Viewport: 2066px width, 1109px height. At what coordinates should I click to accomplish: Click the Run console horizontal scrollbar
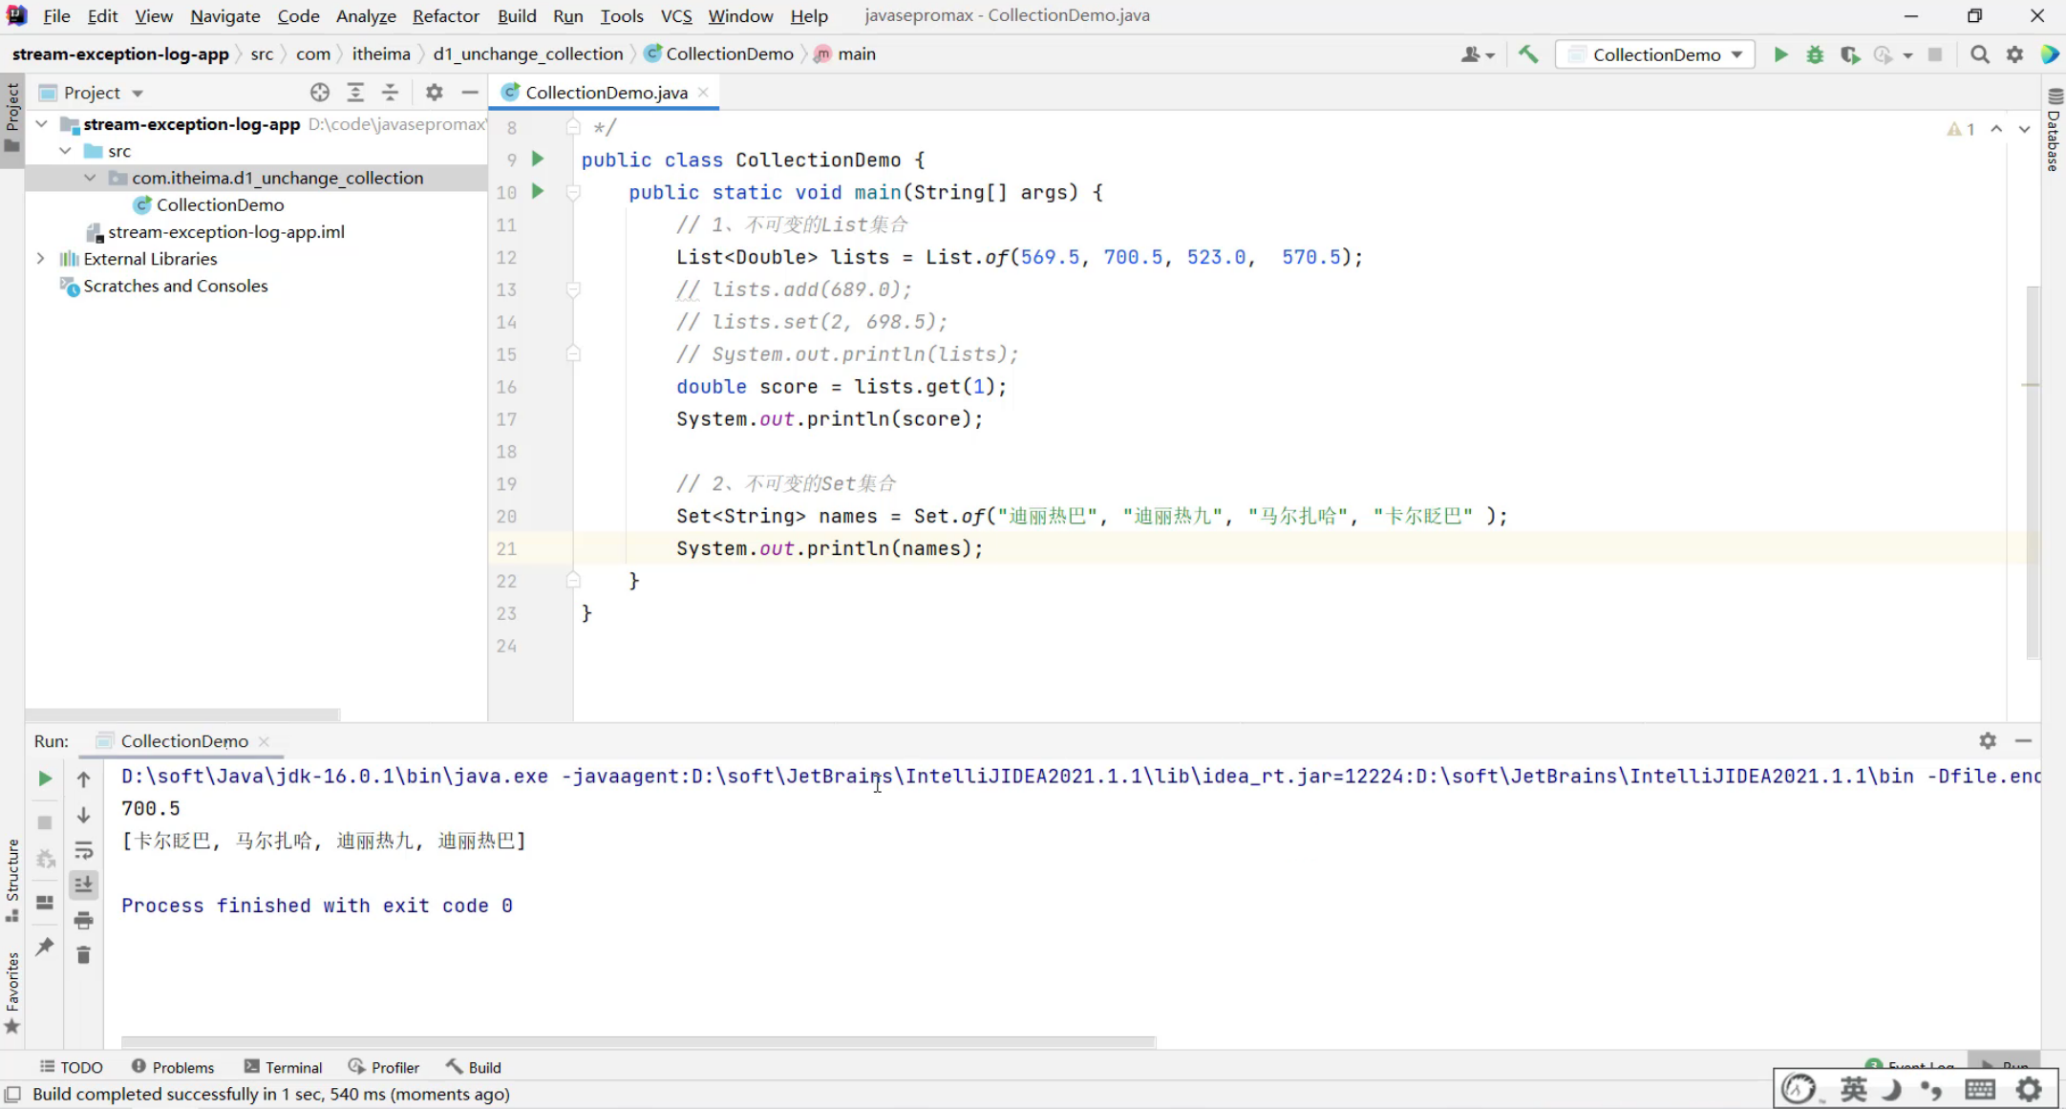point(638,1041)
